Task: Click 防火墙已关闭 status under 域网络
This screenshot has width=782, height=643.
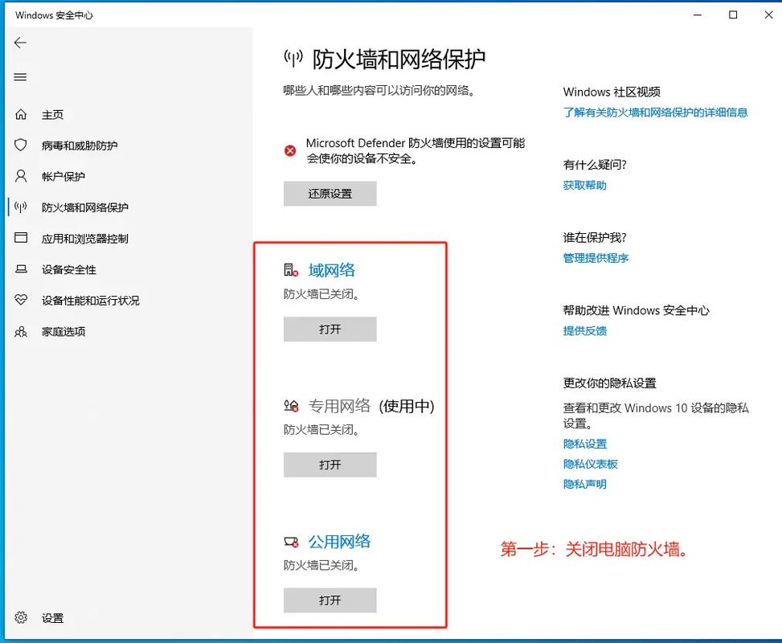Action: tap(321, 294)
